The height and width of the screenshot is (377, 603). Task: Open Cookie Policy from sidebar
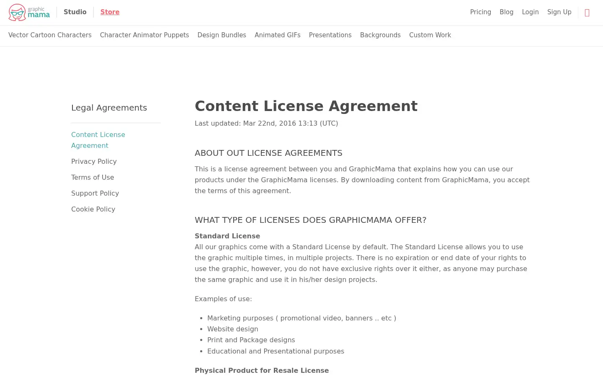pos(93,209)
